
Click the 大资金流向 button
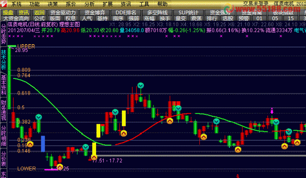click(x=16, y=19)
